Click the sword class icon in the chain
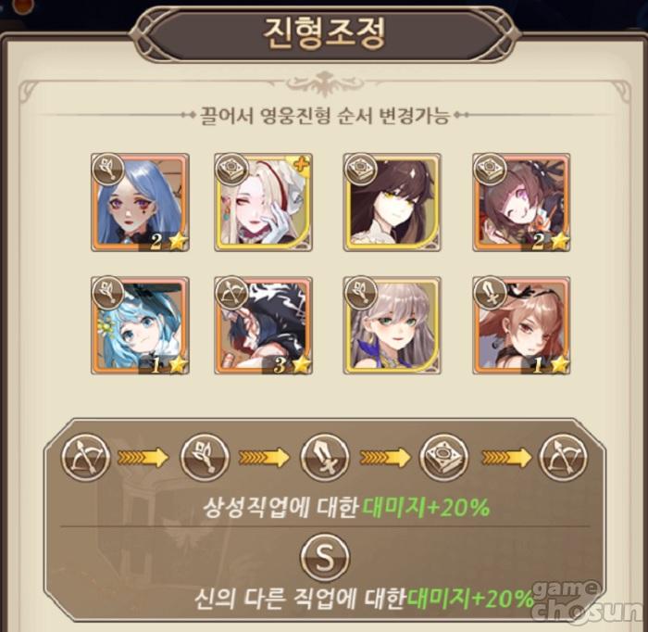The image size is (648, 632). click(x=325, y=458)
